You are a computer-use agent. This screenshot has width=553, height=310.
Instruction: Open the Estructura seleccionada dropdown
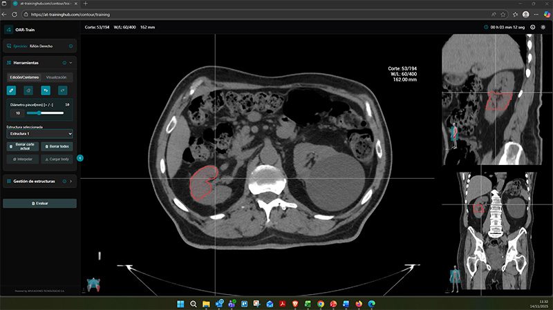click(x=39, y=133)
